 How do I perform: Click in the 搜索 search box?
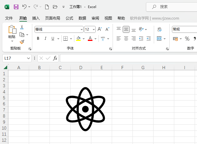(172, 7)
